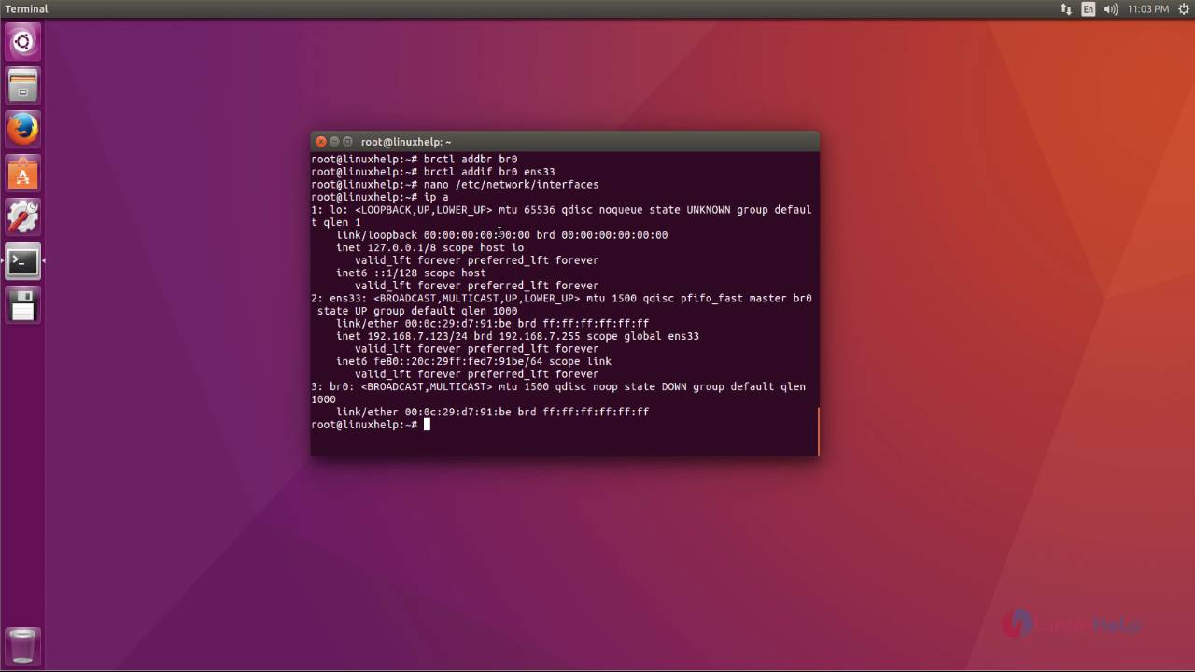Open the En keyboard layout indicator

1089,9
